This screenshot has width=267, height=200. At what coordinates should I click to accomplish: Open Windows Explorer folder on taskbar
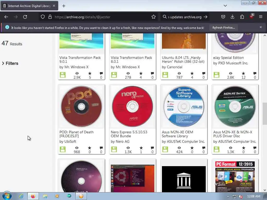click(45, 196)
